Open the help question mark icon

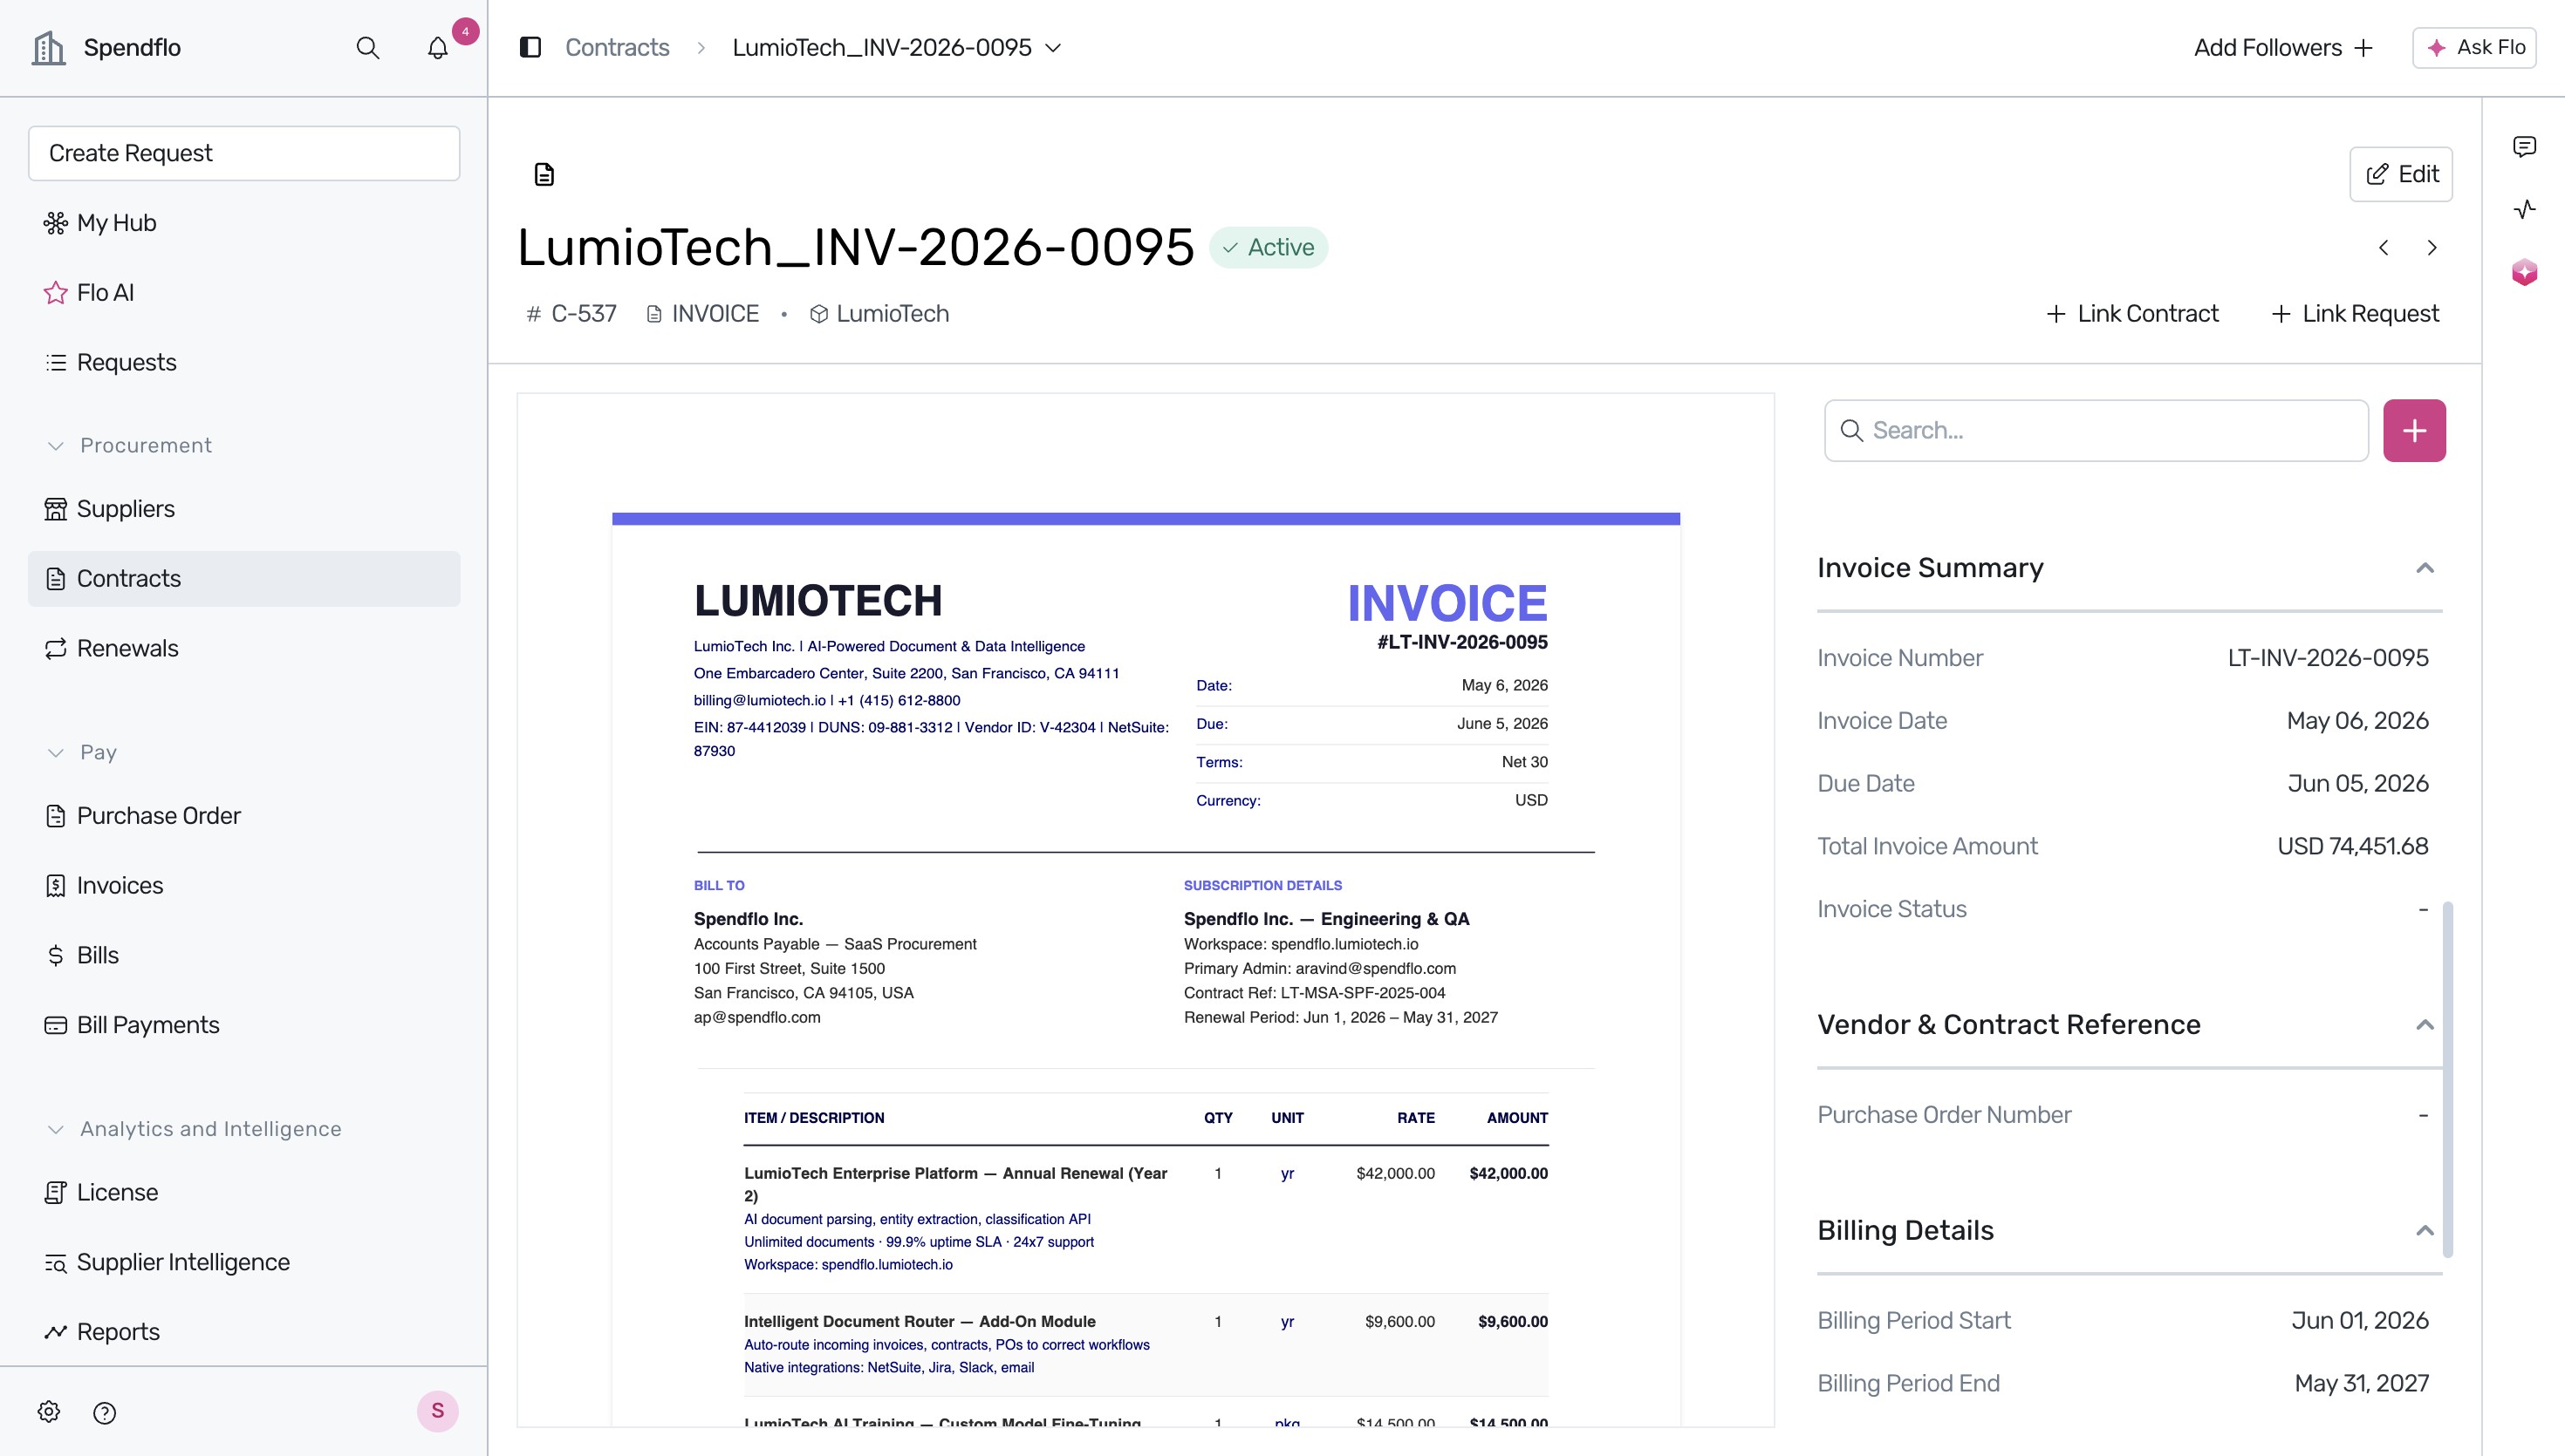(104, 1412)
